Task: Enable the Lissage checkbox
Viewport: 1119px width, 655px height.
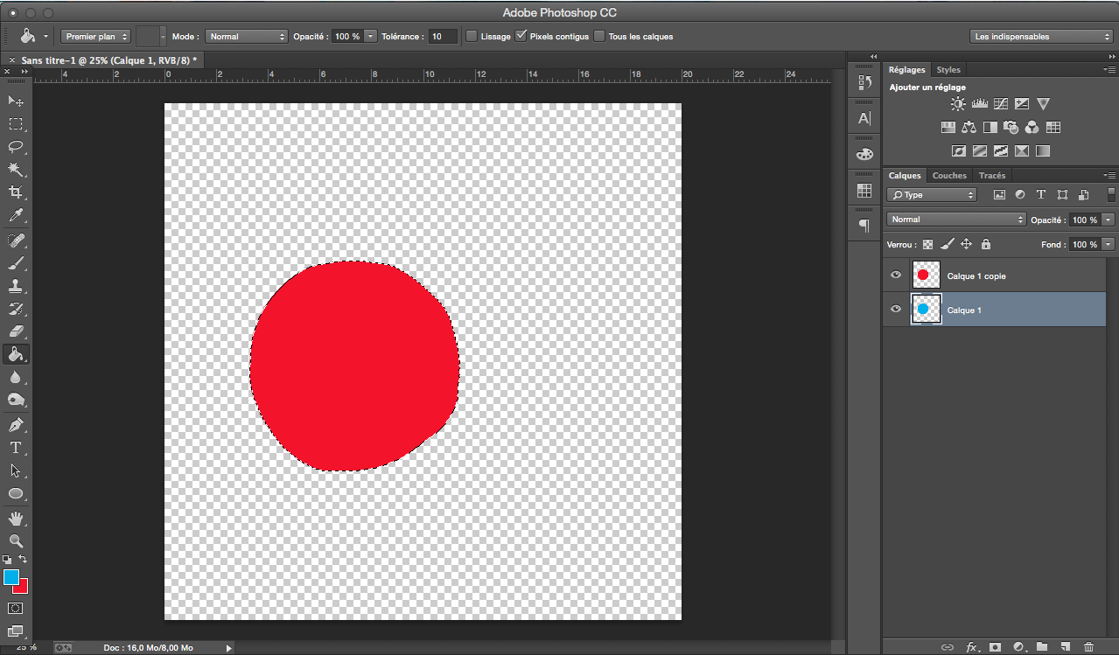Action: (472, 37)
